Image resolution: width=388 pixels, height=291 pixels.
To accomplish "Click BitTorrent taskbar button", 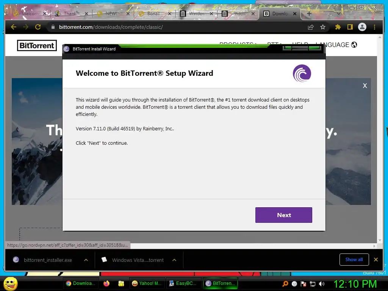I will (x=221, y=283).
